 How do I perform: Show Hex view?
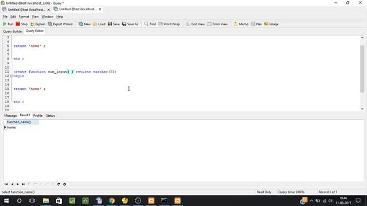pyautogui.click(x=256, y=24)
